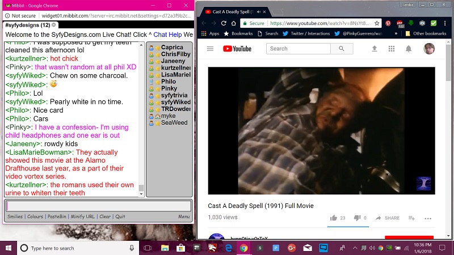The width and height of the screenshot is (454, 255).
Task: Open Smilies menu in Mibbit
Action: (x=15, y=216)
